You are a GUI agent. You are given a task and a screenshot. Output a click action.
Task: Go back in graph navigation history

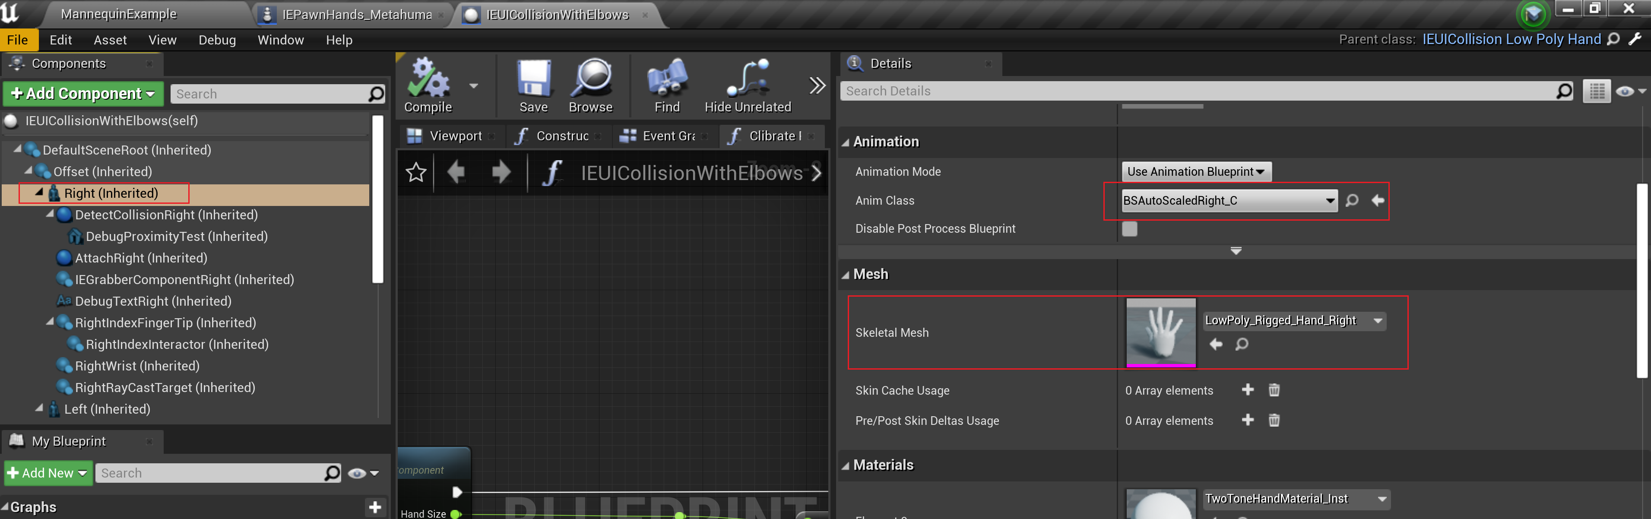[x=456, y=172]
